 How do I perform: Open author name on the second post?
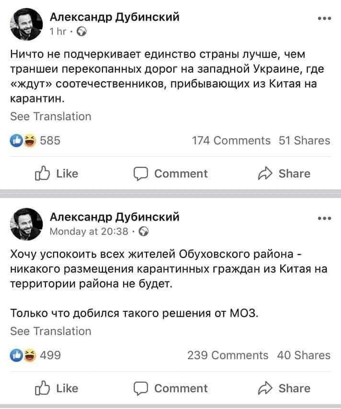pyautogui.click(x=115, y=218)
